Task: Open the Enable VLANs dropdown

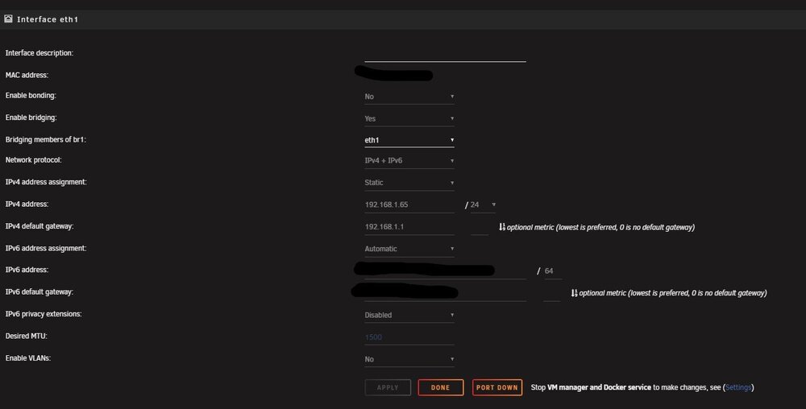Action: [x=409, y=359]
